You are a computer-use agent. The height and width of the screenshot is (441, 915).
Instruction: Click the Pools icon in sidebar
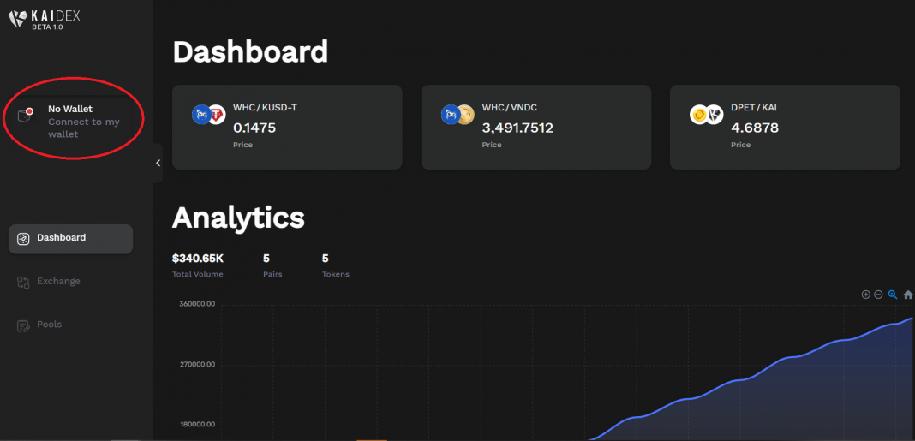(x=23, y=325)
